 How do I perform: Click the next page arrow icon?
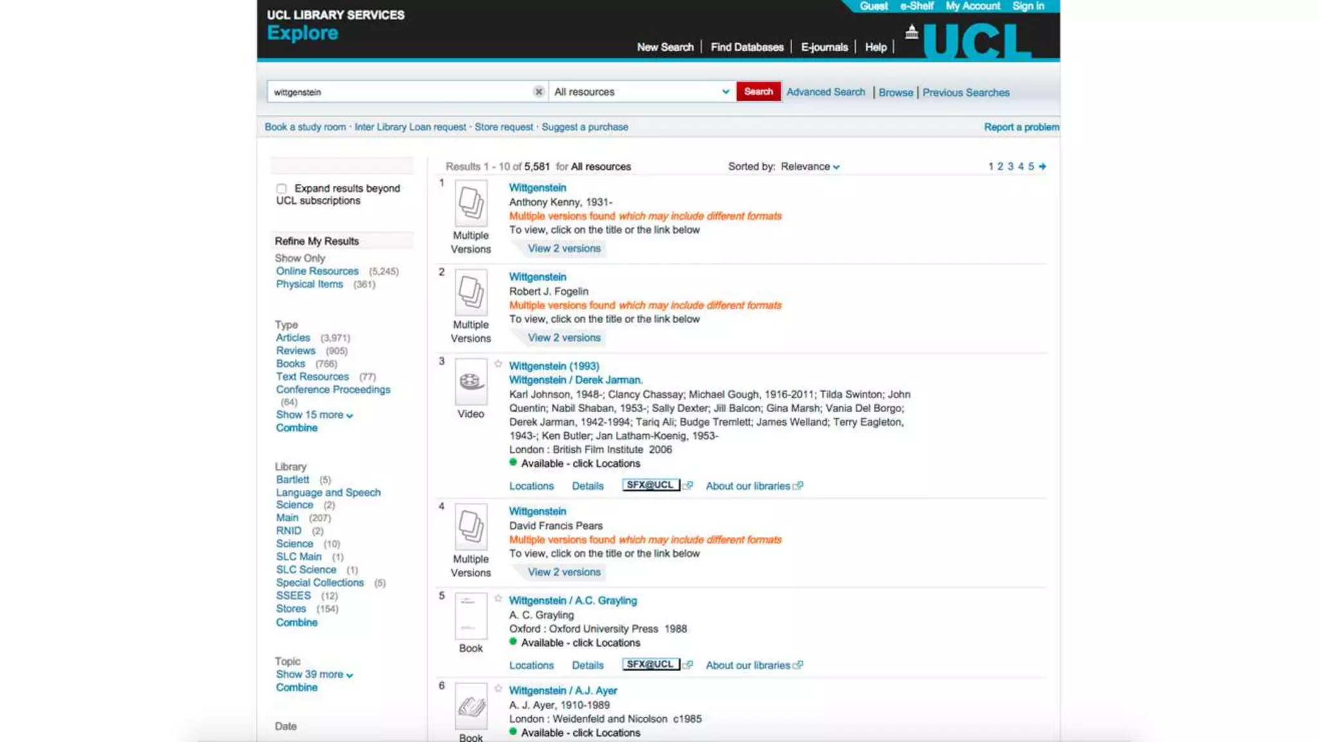1043,167
